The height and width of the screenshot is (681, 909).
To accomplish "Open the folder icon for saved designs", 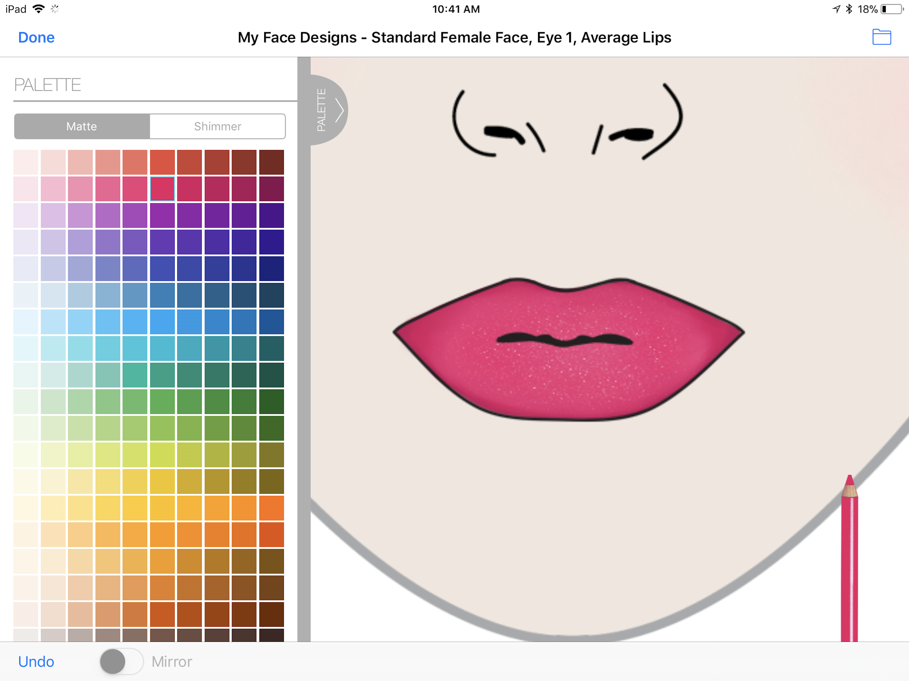I will point(881,37).
